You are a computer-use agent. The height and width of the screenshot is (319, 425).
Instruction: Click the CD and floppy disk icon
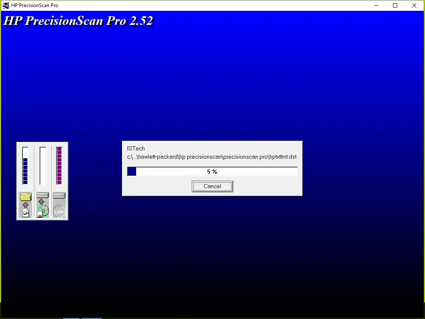pyautogui.click(x=43, y=211)
